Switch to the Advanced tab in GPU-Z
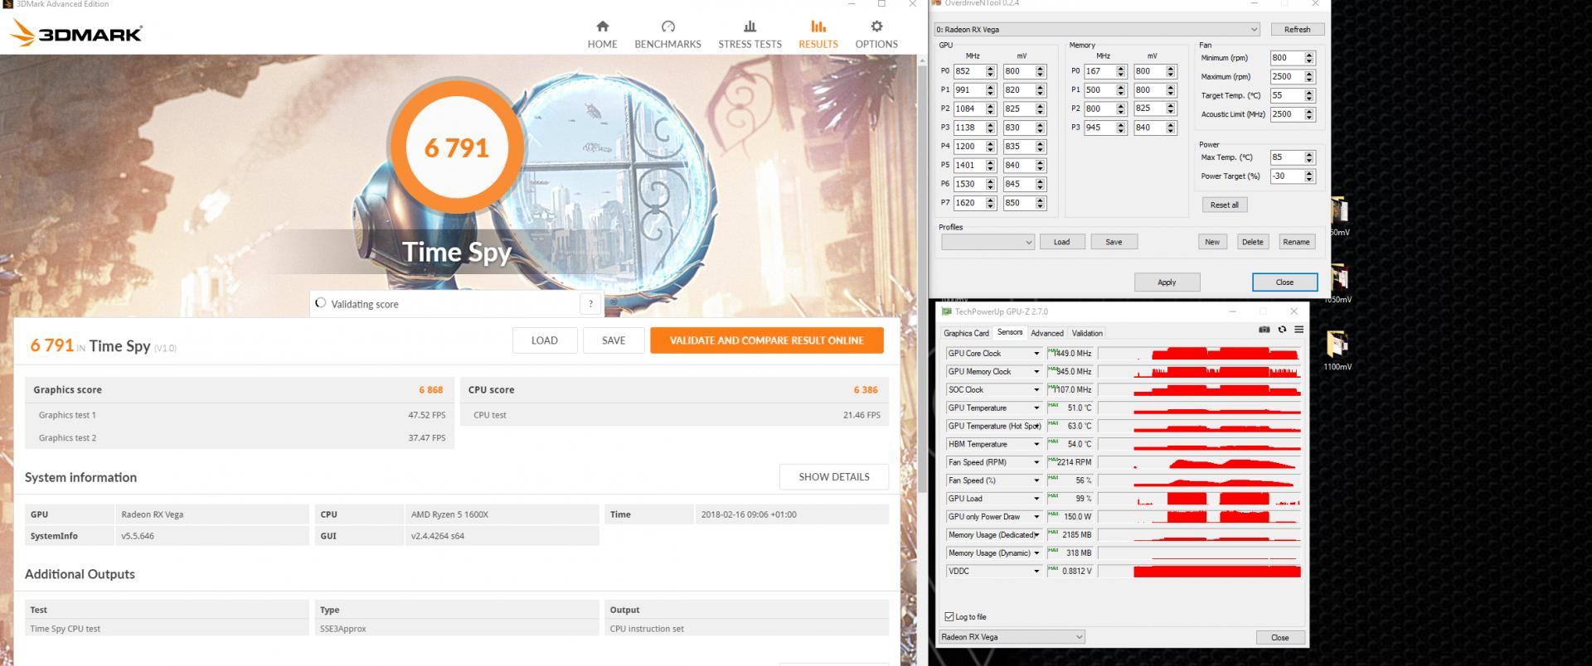 [1047, 333]
